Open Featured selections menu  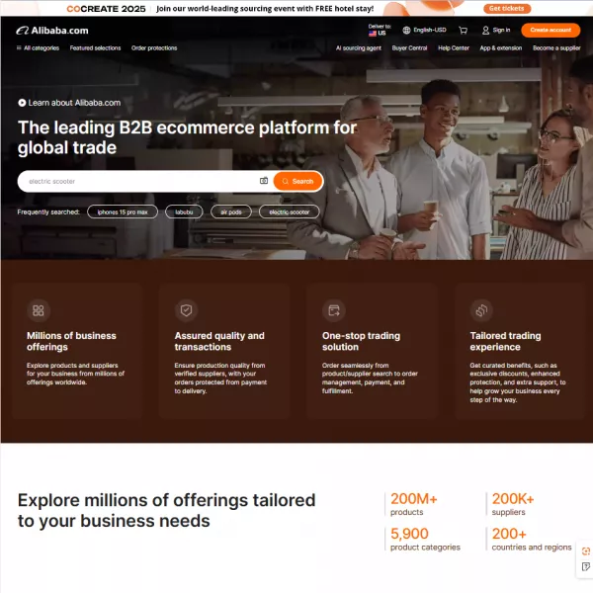tap(95, 48)
